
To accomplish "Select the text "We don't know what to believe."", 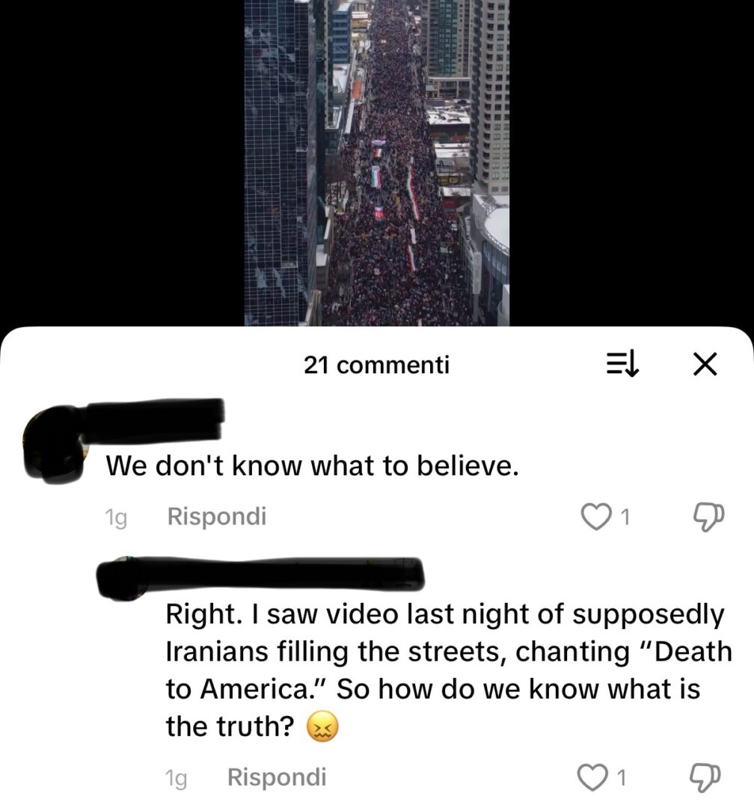I will click(312, 466).
